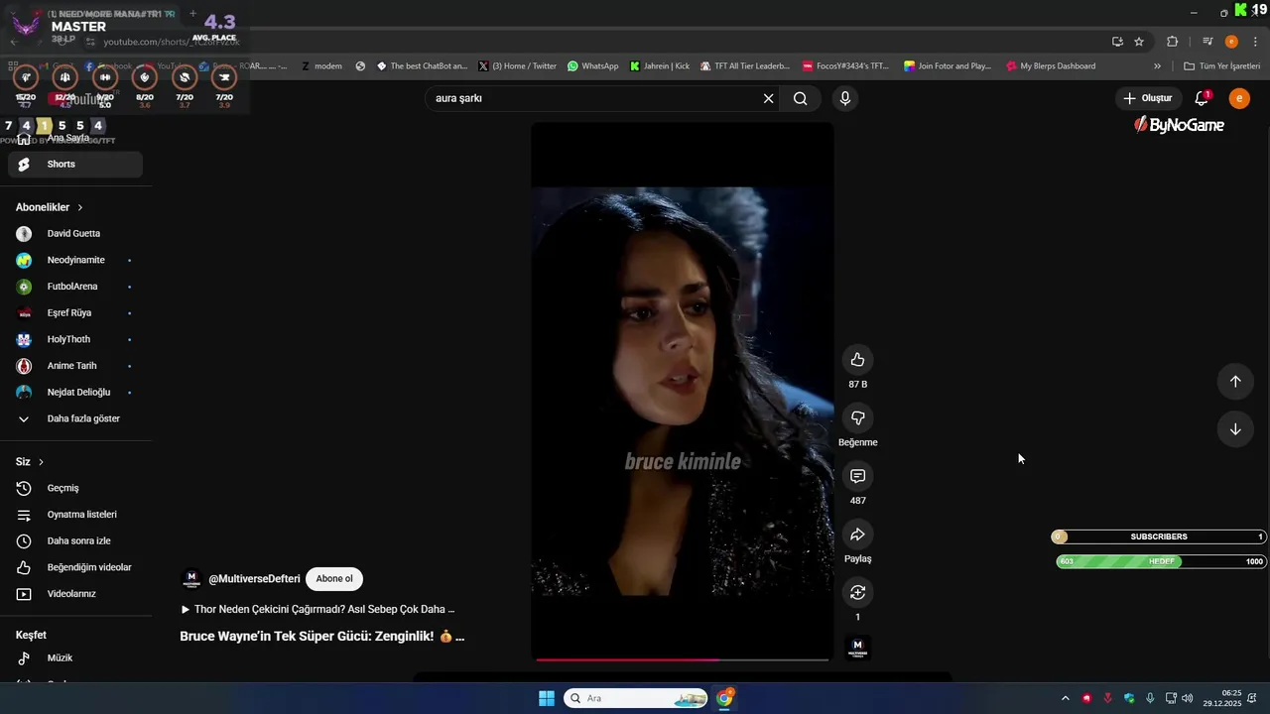
Task: Open Eşref Rüya channel
Action: pos(75,313)
